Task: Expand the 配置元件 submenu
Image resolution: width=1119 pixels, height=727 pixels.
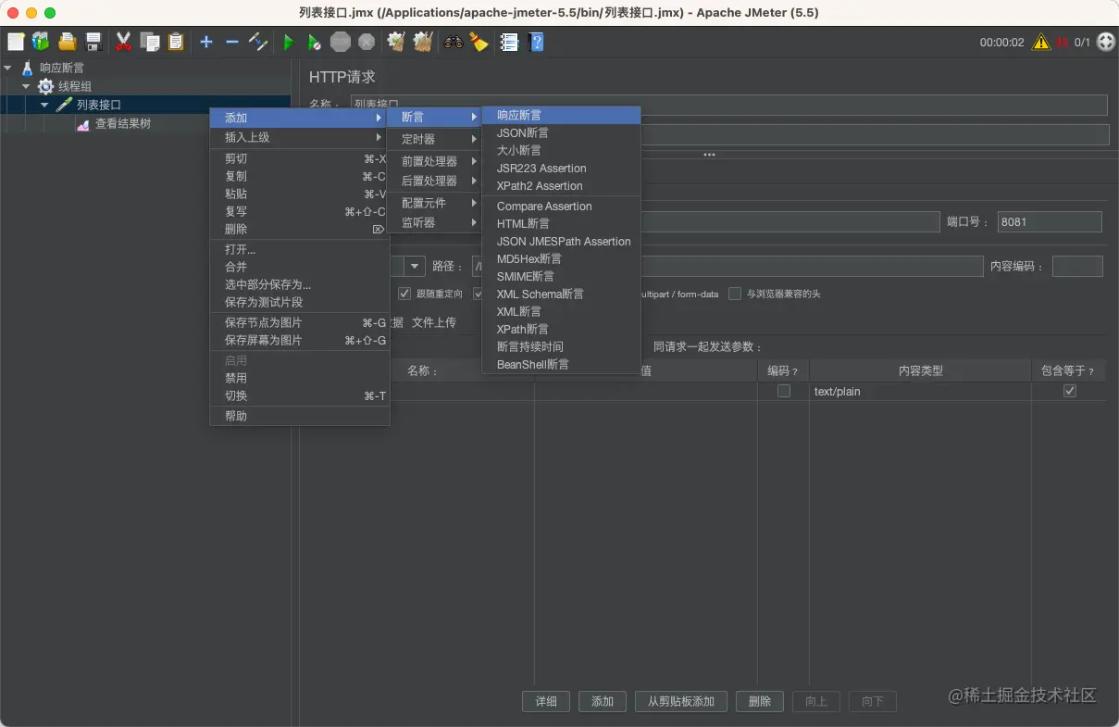Action: point(435,203)
